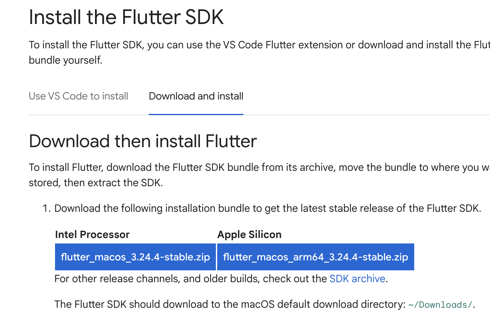Viewport: 490px width, 318px height.
Task: Click the Install the Flutter SDK heading
Action: pyautogui.click(x=126, y=17)
